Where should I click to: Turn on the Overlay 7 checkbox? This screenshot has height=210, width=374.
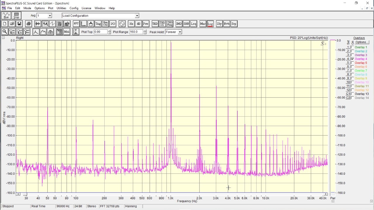(x=352, y=71)
